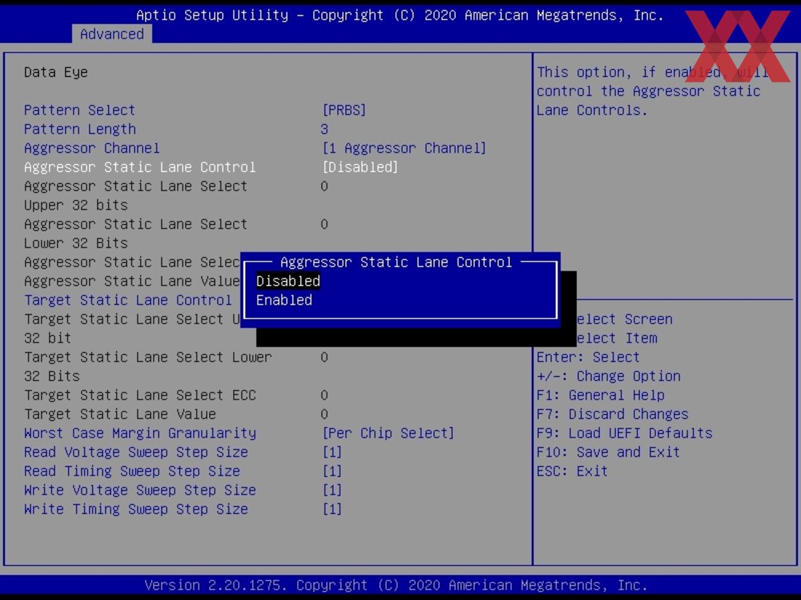801x600 pixels.
Task: Open Write Voltage Sweep Step Size value [1]
Action: pyautogui.click(x=332, y=490)
